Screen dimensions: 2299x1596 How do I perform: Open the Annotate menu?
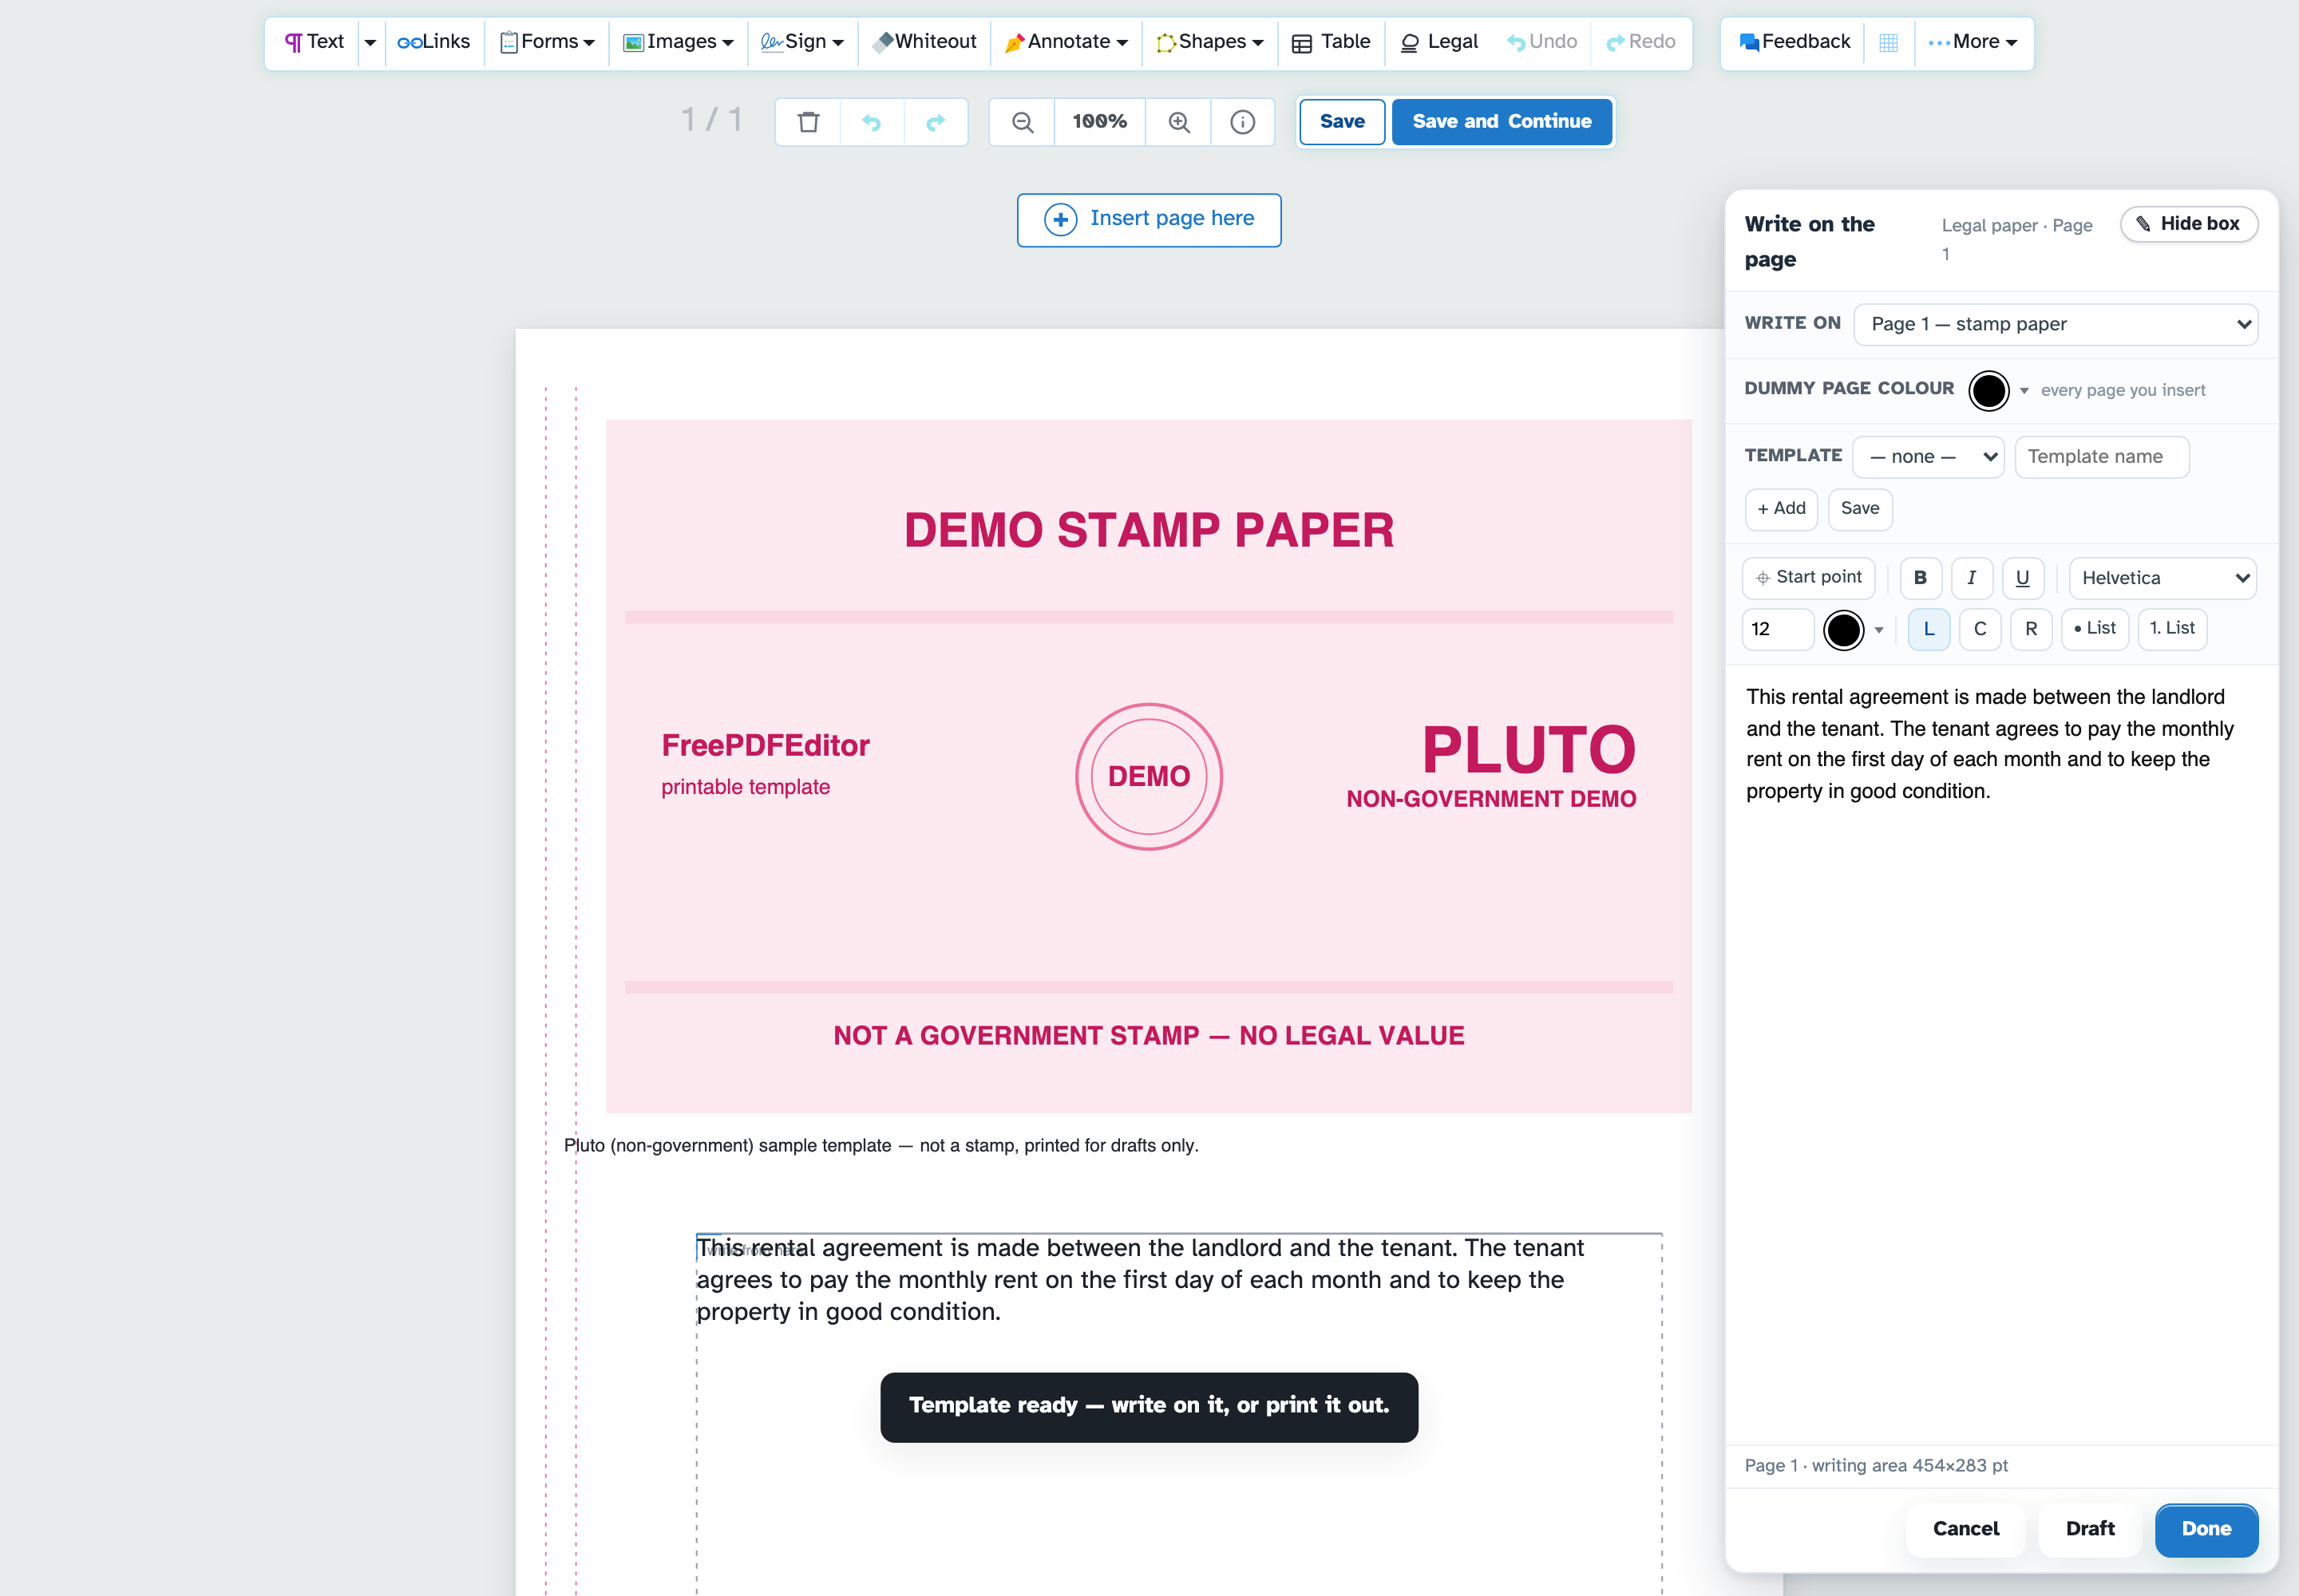[x=1066, y=42]
